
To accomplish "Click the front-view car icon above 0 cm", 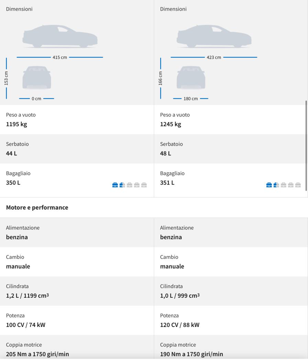I will tap(37, 78).
